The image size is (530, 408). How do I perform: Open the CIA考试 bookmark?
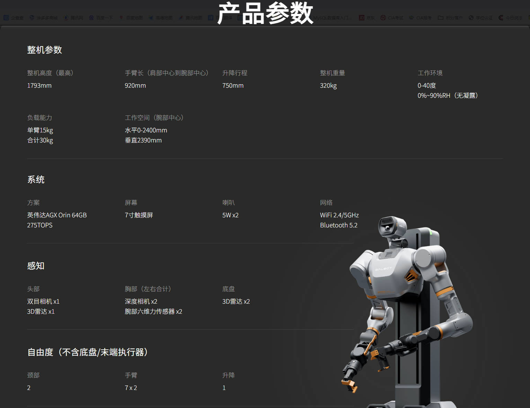(x=391, y=18)
